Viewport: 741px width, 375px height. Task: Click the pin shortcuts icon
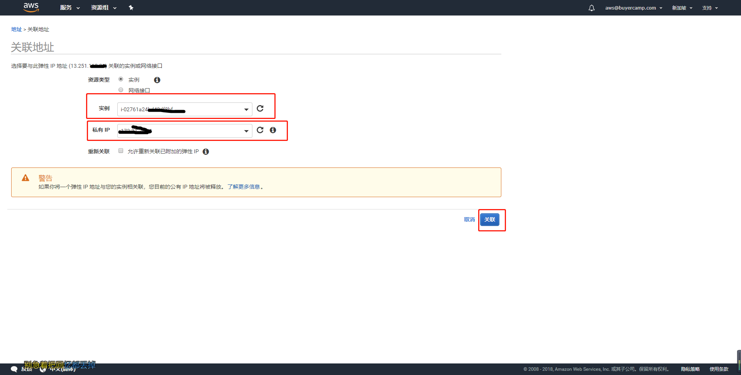131,8
